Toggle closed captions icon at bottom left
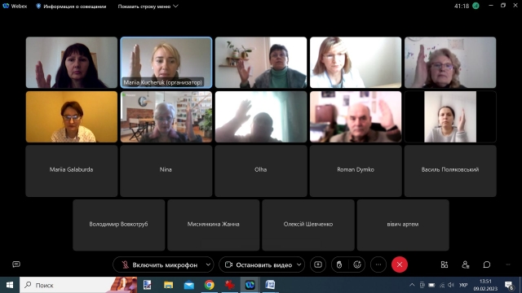This screenshot has width=522, height=293. [x=16, y=265]
